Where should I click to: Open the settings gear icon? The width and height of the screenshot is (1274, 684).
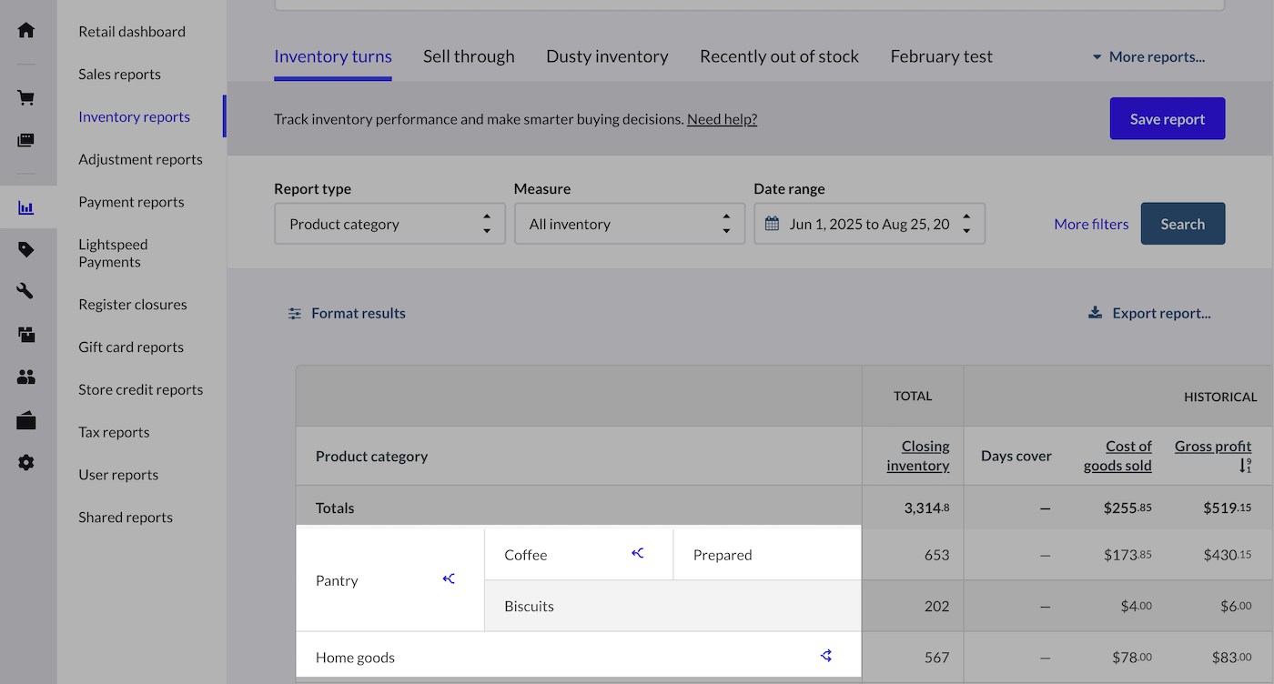coord(27,462)
